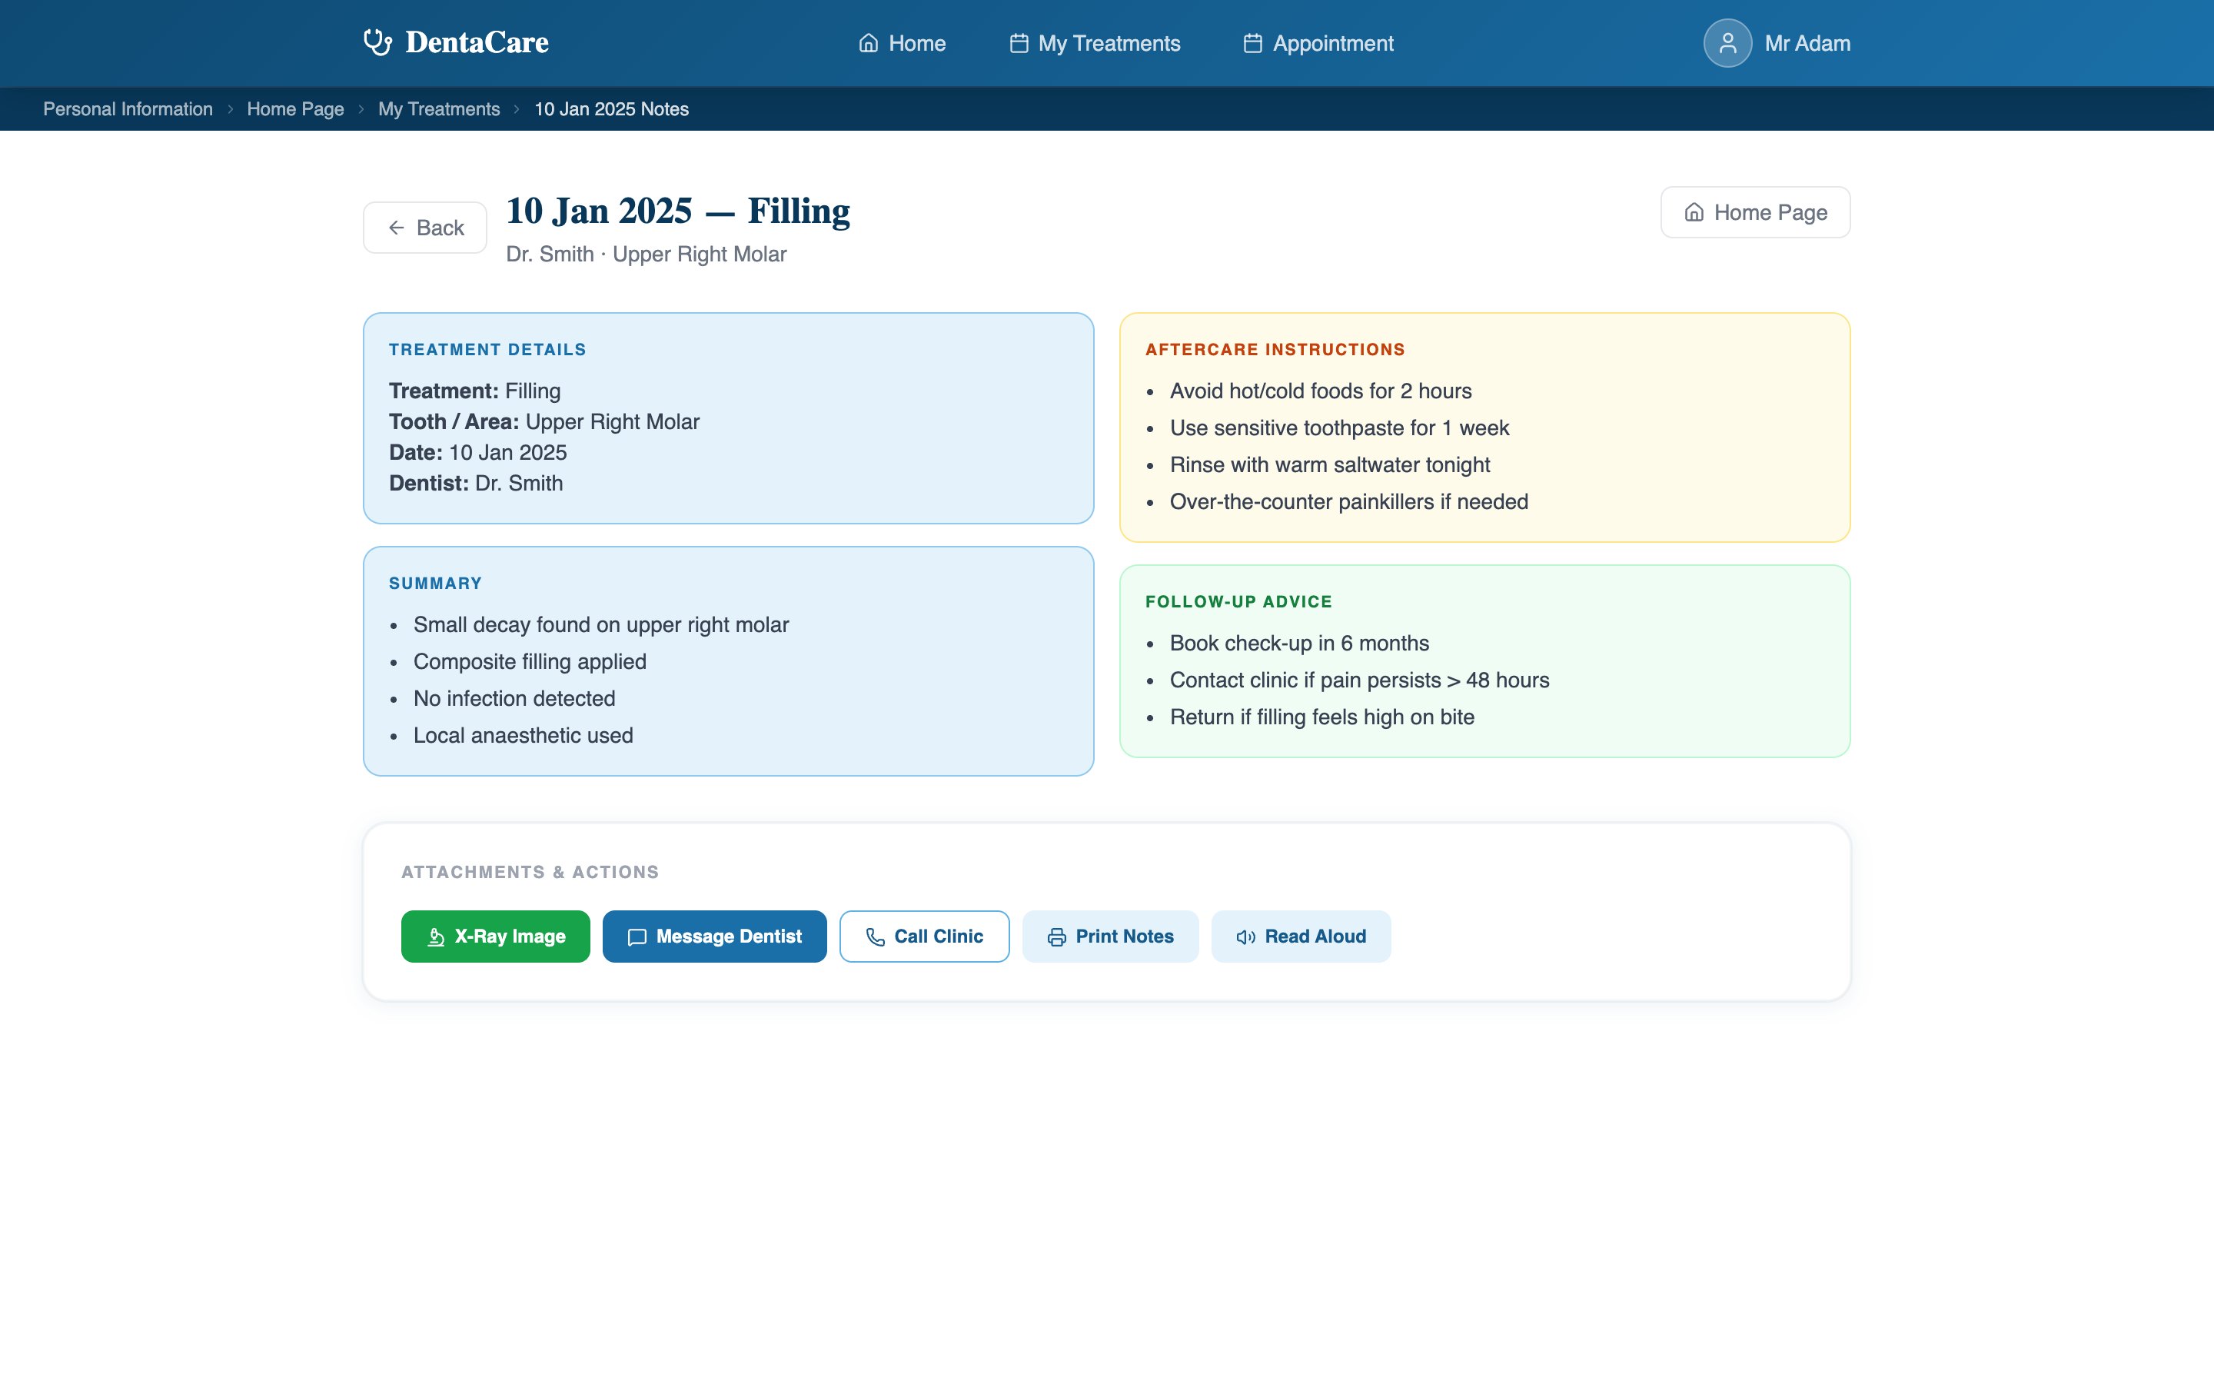Select the 10 Jan 2025 Notes breadcrumb
This screenshot has height=1384, width=2214.
tap(611, 109)
